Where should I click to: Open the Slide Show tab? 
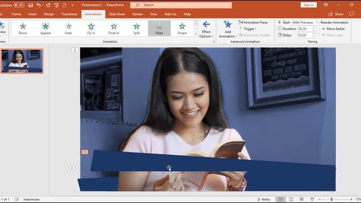point(117,14)
